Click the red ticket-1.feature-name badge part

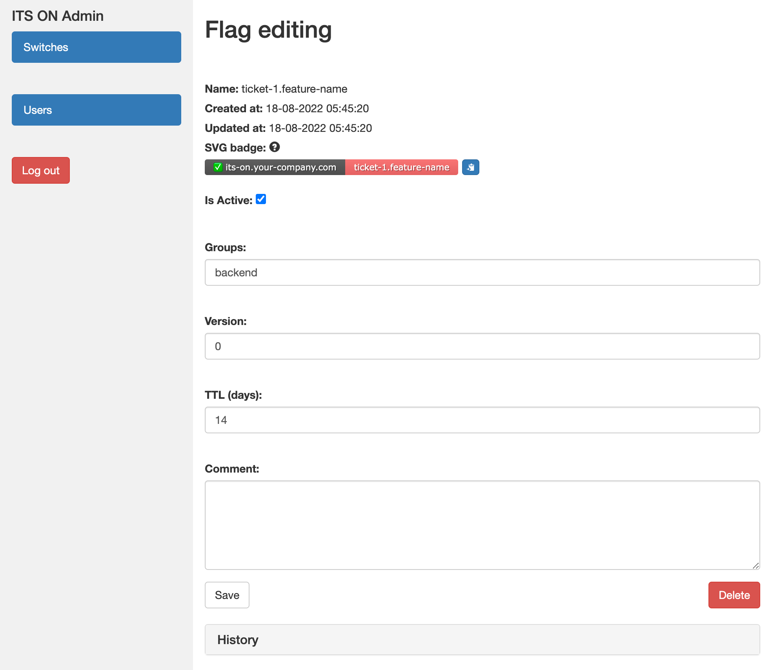coord(401,167)
